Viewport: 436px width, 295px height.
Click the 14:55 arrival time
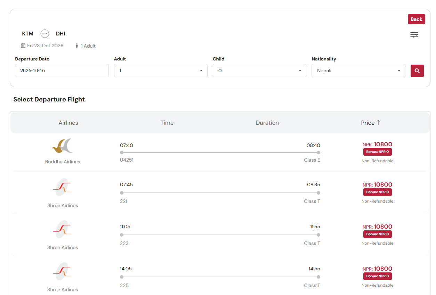tap(314, 269)
